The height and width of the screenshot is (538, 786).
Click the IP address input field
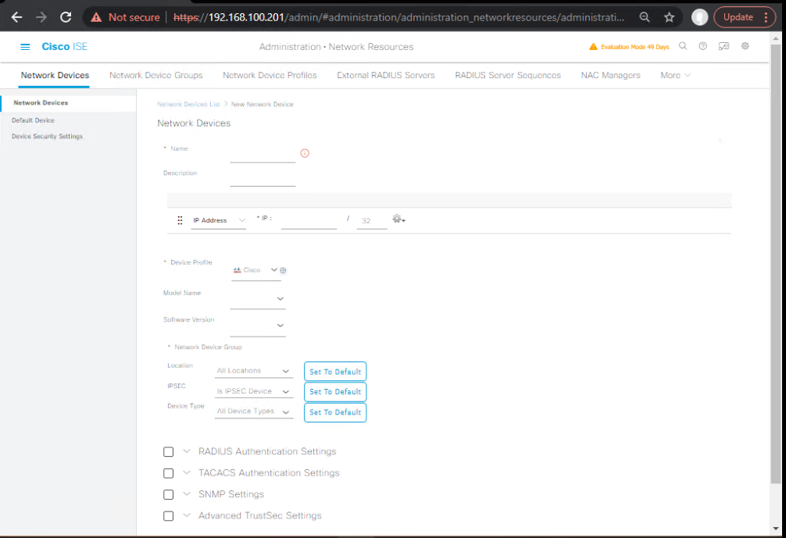click(309, 220)
